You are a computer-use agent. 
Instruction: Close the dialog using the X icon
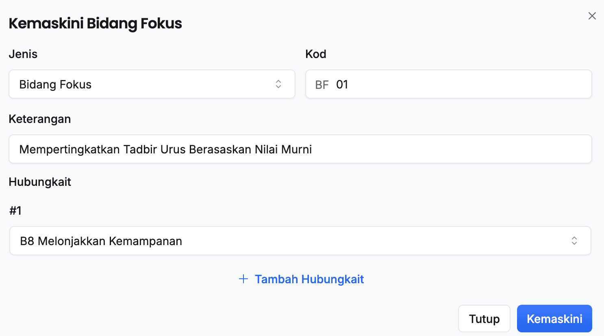click(x=592, y=16)
